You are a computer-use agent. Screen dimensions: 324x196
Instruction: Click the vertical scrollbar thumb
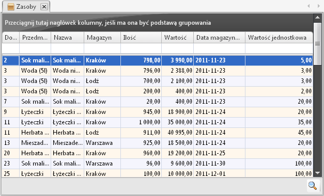(x=317, y=44)
